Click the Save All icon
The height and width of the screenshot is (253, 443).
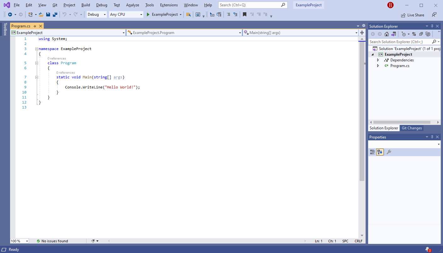pyautogui.click(x=54, y=14)
